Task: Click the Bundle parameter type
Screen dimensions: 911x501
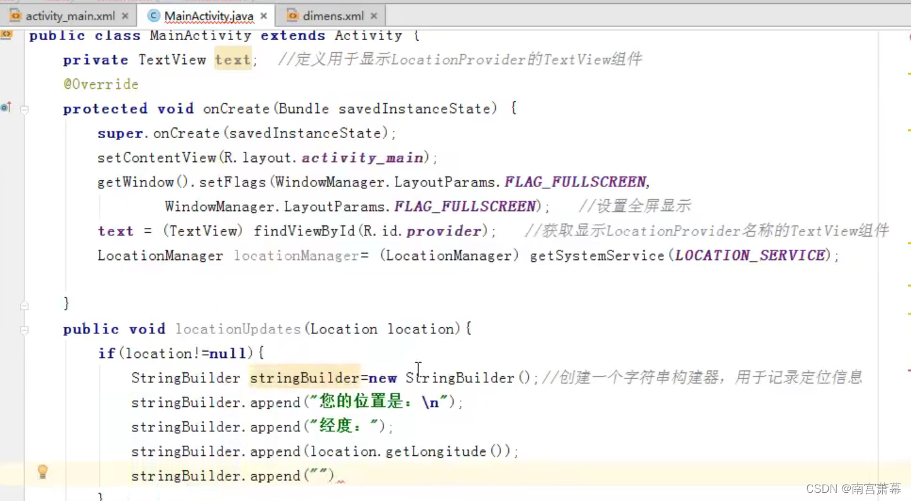Action: (303, 109)
